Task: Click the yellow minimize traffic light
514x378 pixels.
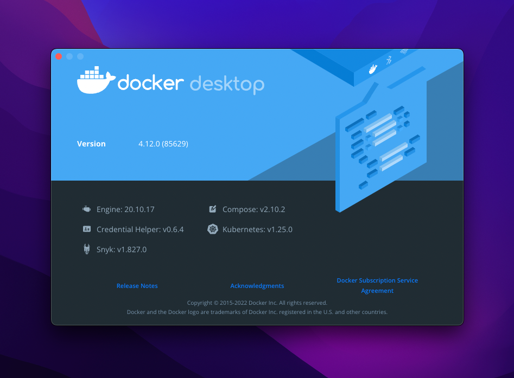Action: 69,56
